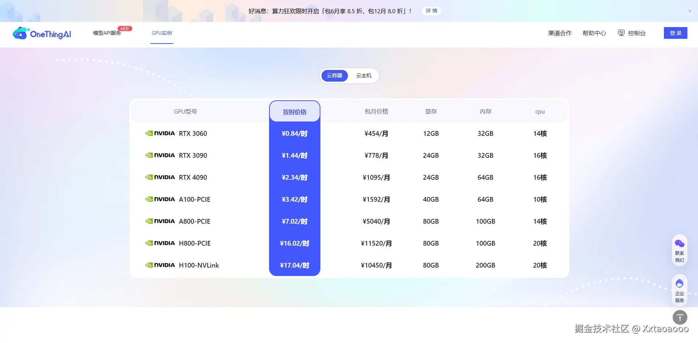The image size is (698, 343).
Task: Click the ¥7.02/时 hourly price
Action: click(295, 221)
